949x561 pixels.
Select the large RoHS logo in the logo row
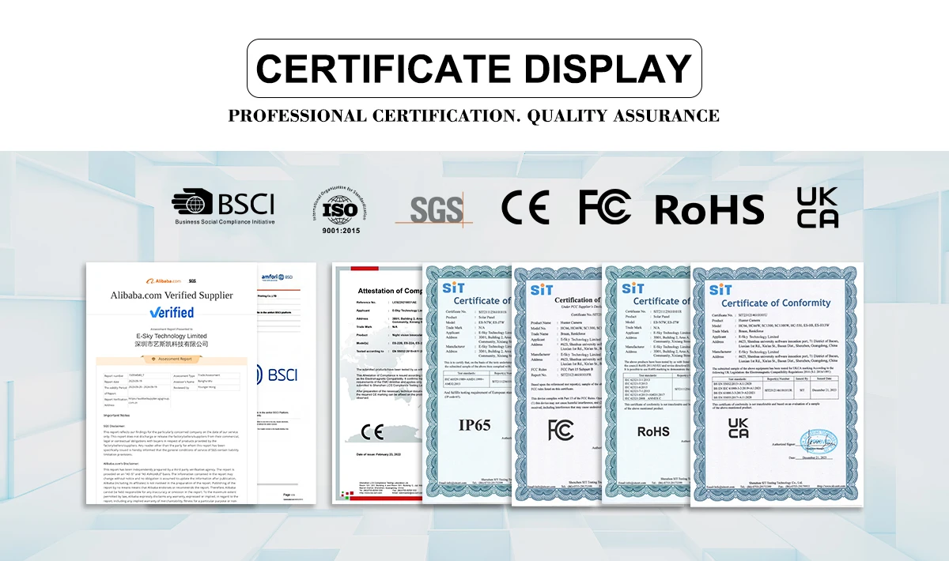709,209
